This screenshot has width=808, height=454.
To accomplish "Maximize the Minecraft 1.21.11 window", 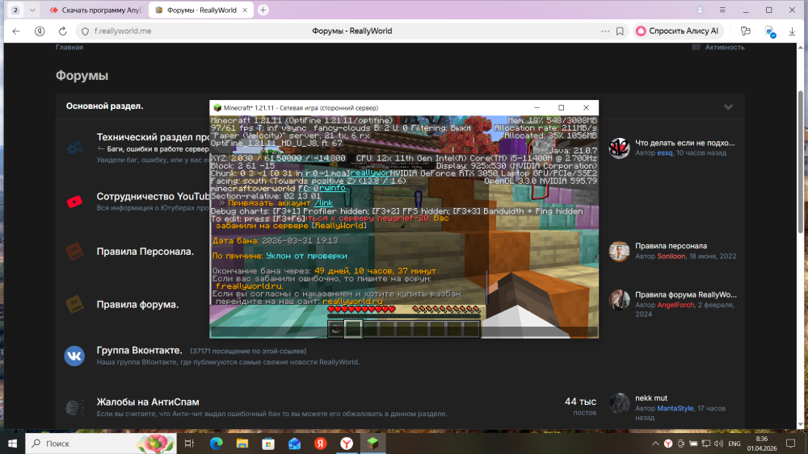I will click(562, 107).
